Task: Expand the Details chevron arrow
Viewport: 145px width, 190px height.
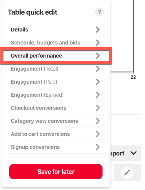Action: pos(98,30)
